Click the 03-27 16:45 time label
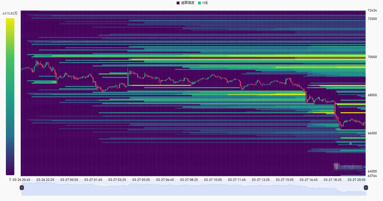The image size is (383, 201). click(309, 180)
